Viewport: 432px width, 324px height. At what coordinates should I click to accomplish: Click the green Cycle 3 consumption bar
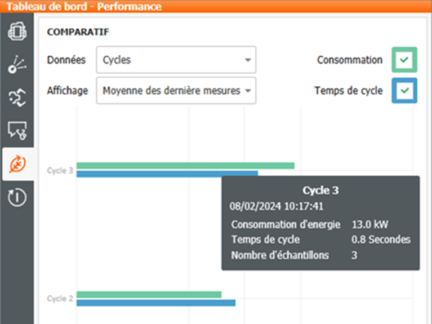pyautogui.click(x=185, y=166)
